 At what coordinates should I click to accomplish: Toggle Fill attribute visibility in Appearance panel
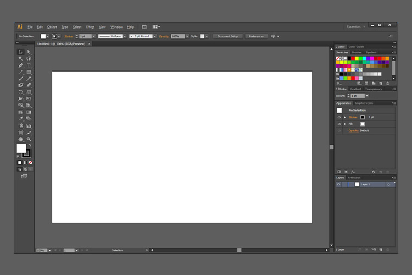coord(339,124)
